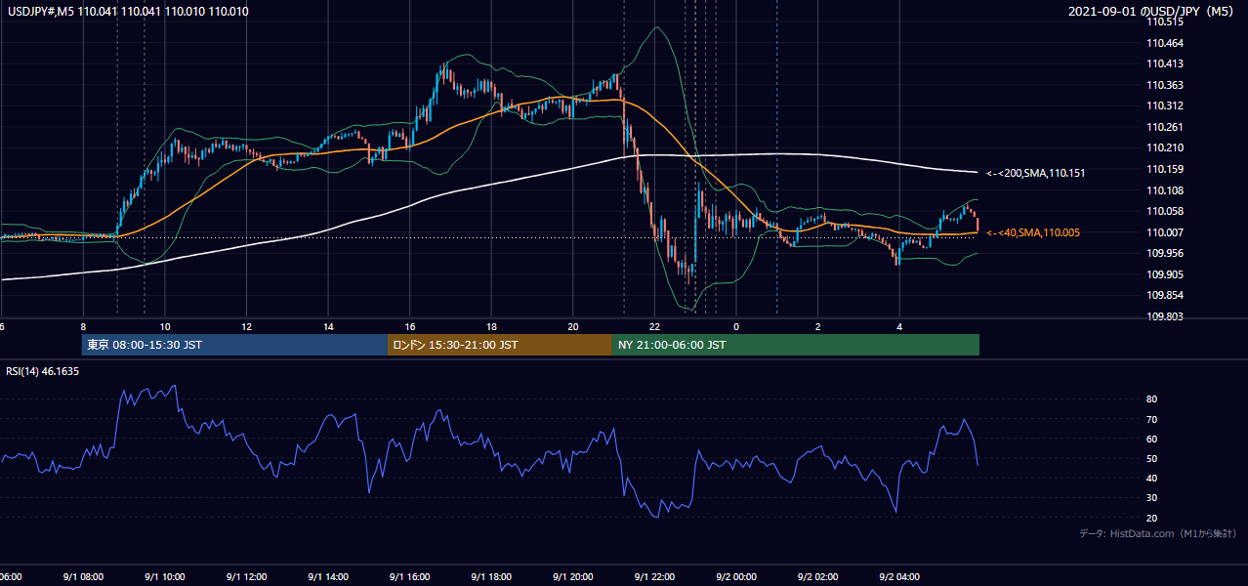
Task: Click hour label 0 under price chart
Action: point(736,326)
